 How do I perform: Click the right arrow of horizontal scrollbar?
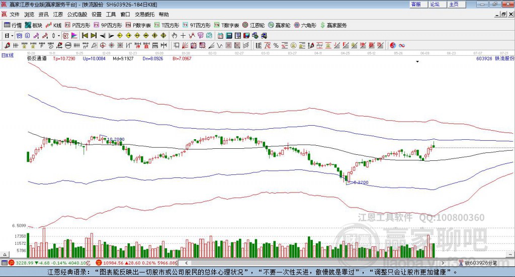443,263
